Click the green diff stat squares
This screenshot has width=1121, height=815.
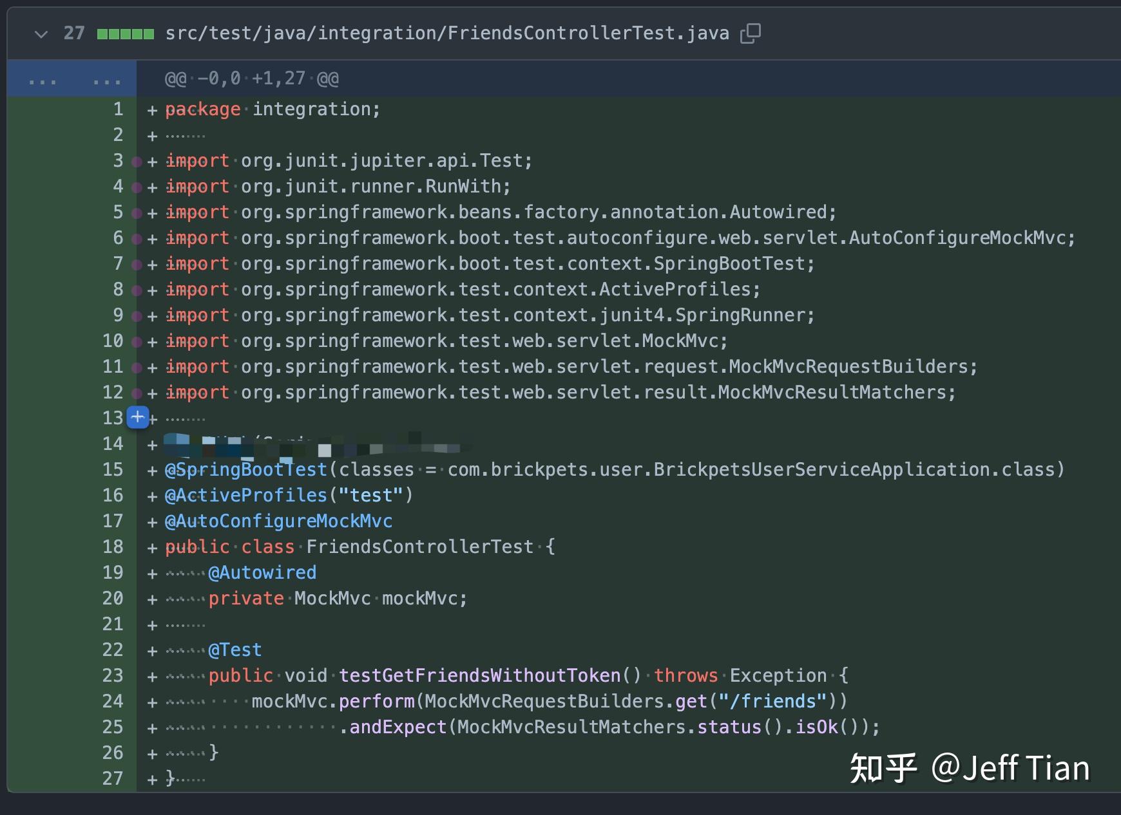tap(124, 33)
